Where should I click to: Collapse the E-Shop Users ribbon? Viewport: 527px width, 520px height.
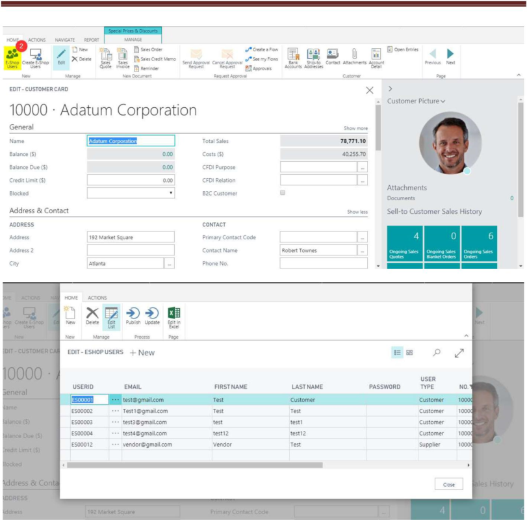[x=466, y=335]
